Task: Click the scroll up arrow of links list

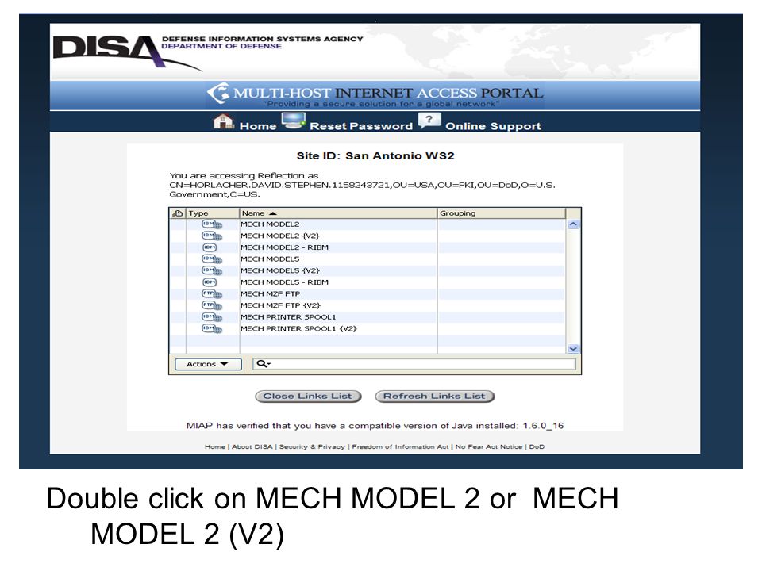Action: pos(573,224)
